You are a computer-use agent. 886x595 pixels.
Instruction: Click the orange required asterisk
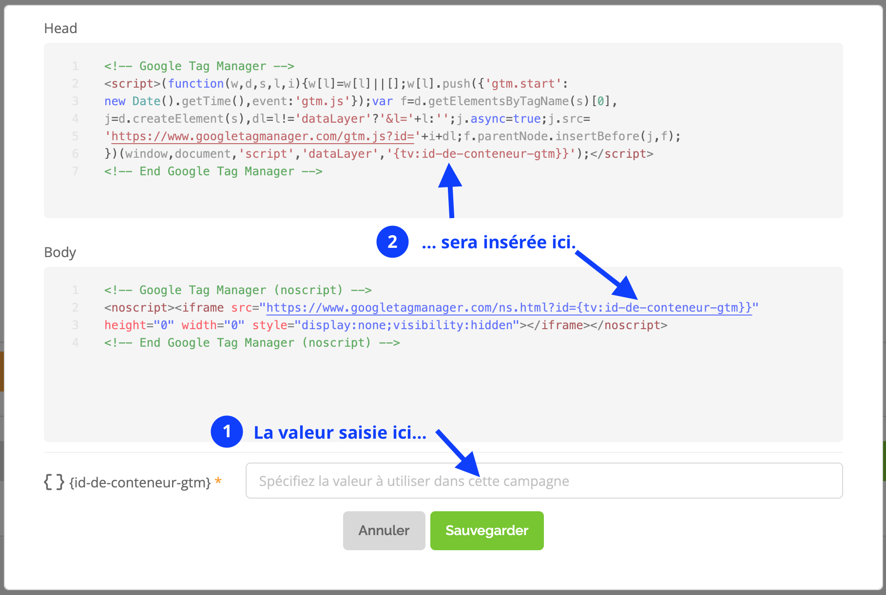pos(218,481)
